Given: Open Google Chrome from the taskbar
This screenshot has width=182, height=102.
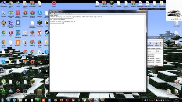Looking at the screenshot, I should [x=55, y=100].
